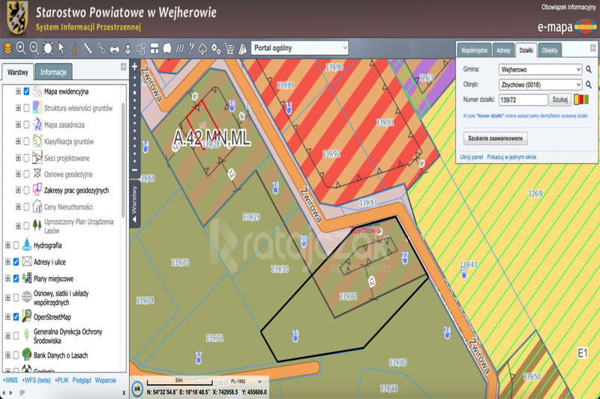Click the question mark help icon
Image resolution: width=600 pixels, height=399 pixels.
point(190,49)
